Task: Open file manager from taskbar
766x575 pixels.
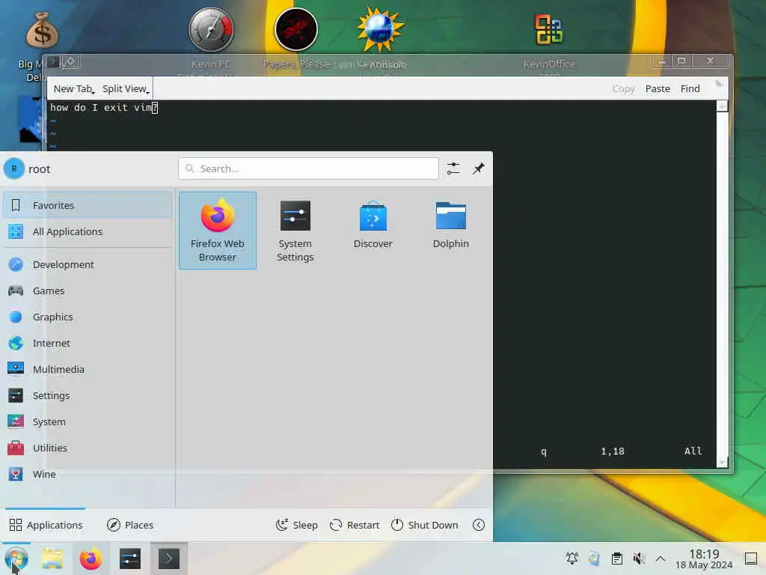Action: point(52,559)
